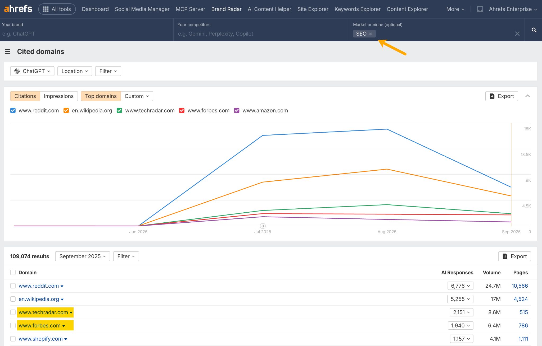Open Keywords Explorer from the top menu
Image resolution: width=542 pixels, height=346 pixels.
(x=357, y=9)
